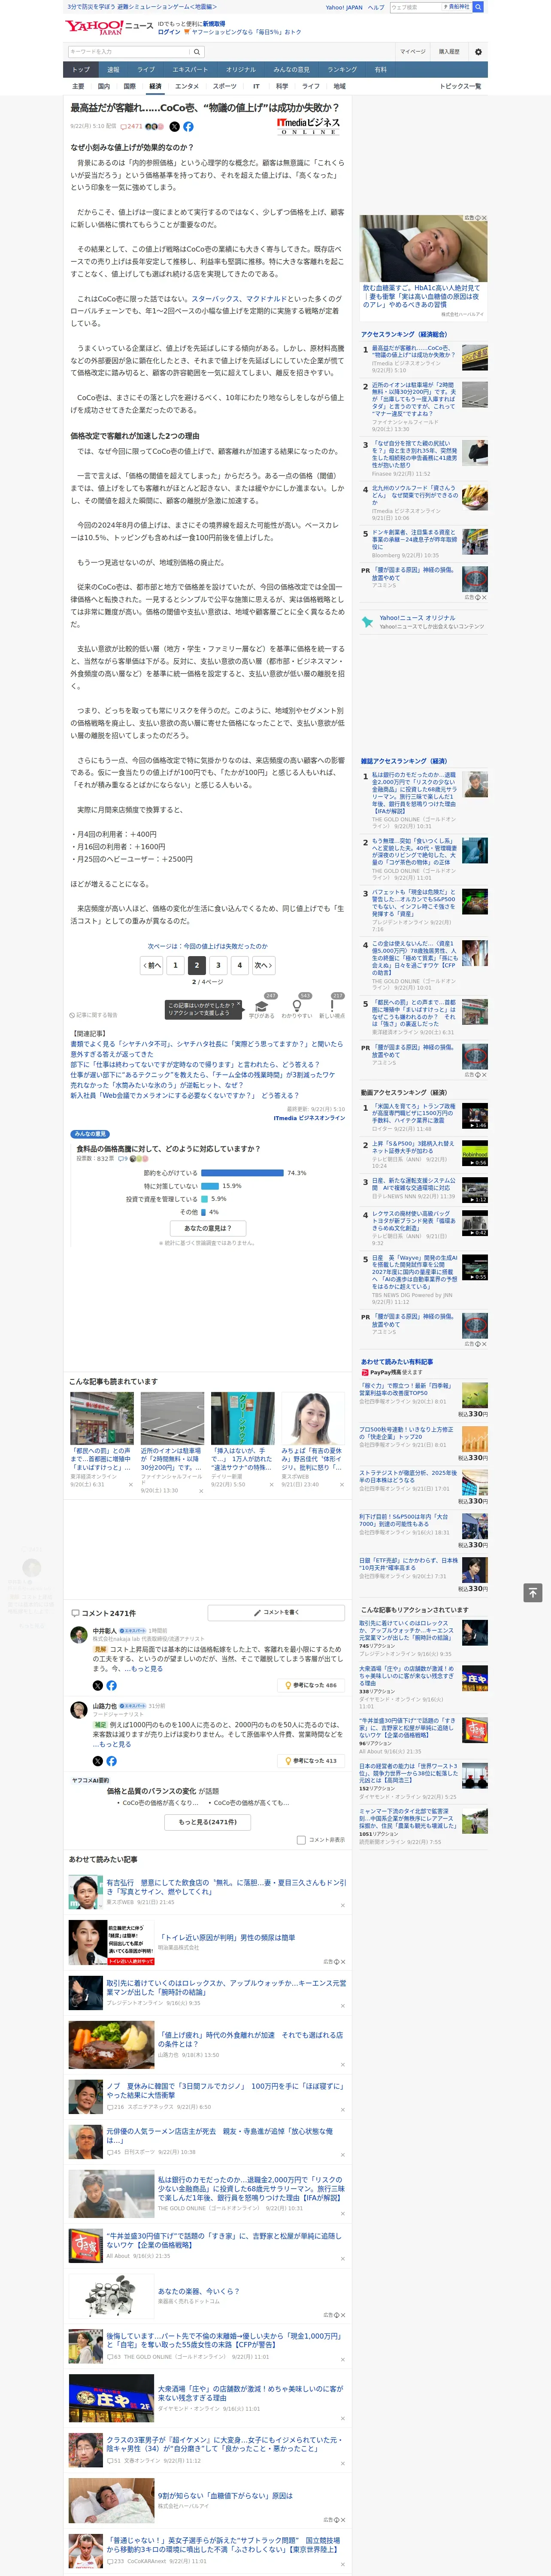Click the あなたの意見は？ poll button
Viewport: 551px width, 2576px height.
click(208, 1228)
